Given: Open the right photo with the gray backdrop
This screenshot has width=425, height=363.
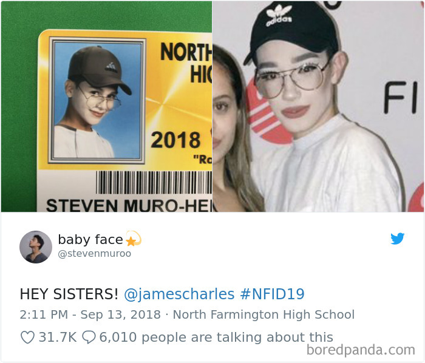Looking at the screenshot, I should pos(318,106).
